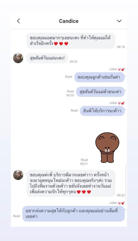Tap the 'ขอบคุณลูกค้าเช่นกันค่า' sent bubble
Image resolution: width=138 pixels, height=241 pixels.
(100, 77)
